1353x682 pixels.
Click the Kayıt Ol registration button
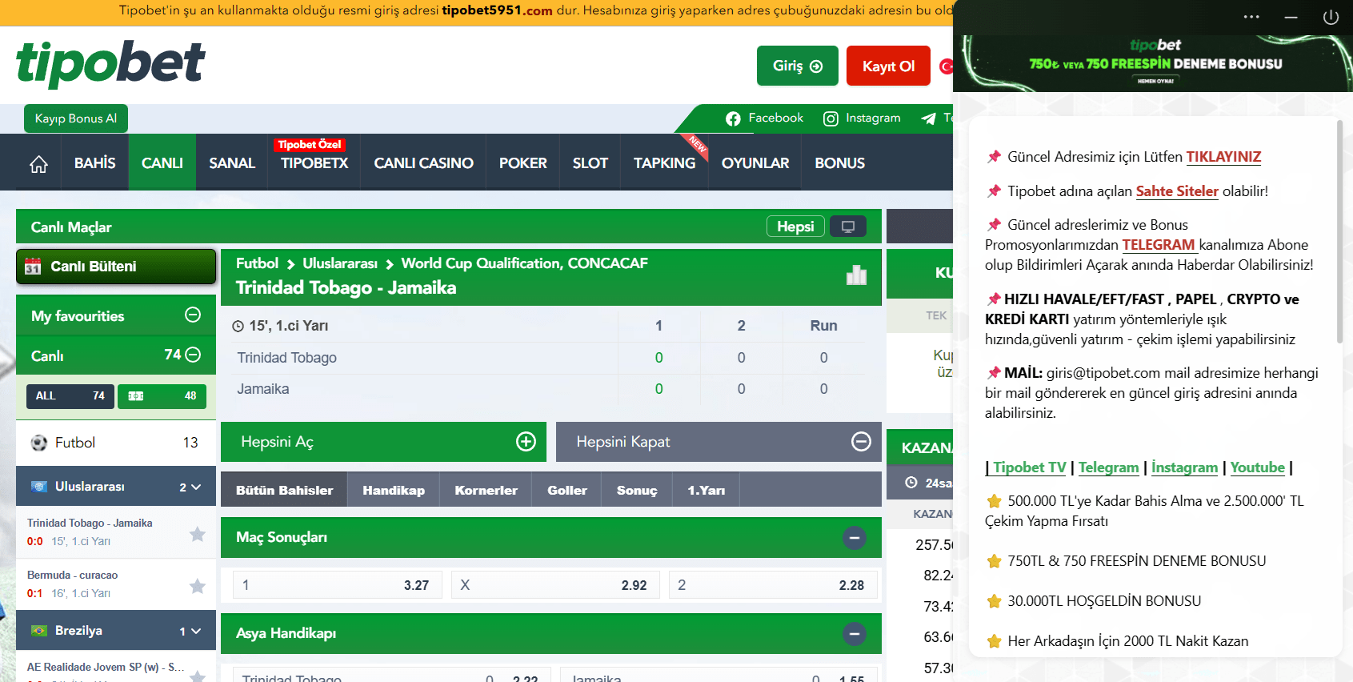pos(888,66)
